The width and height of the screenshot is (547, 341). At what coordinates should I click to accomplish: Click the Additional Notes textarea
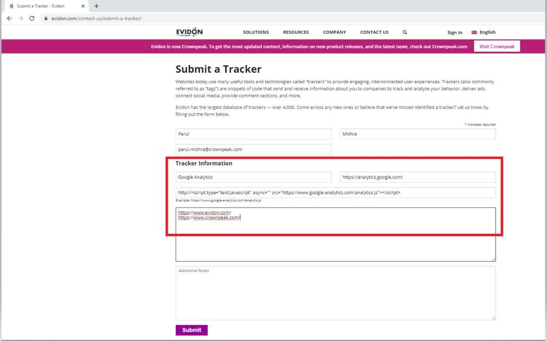tap(336, 293)
